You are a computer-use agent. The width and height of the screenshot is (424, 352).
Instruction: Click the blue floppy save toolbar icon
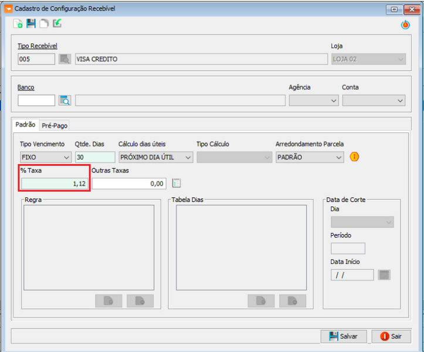(x=31, y=24)
